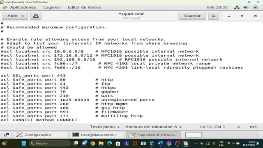Click the workspace switcher box
Image resolution: width=263 pixels, height=148 pixels.
(x=194, y=135)
